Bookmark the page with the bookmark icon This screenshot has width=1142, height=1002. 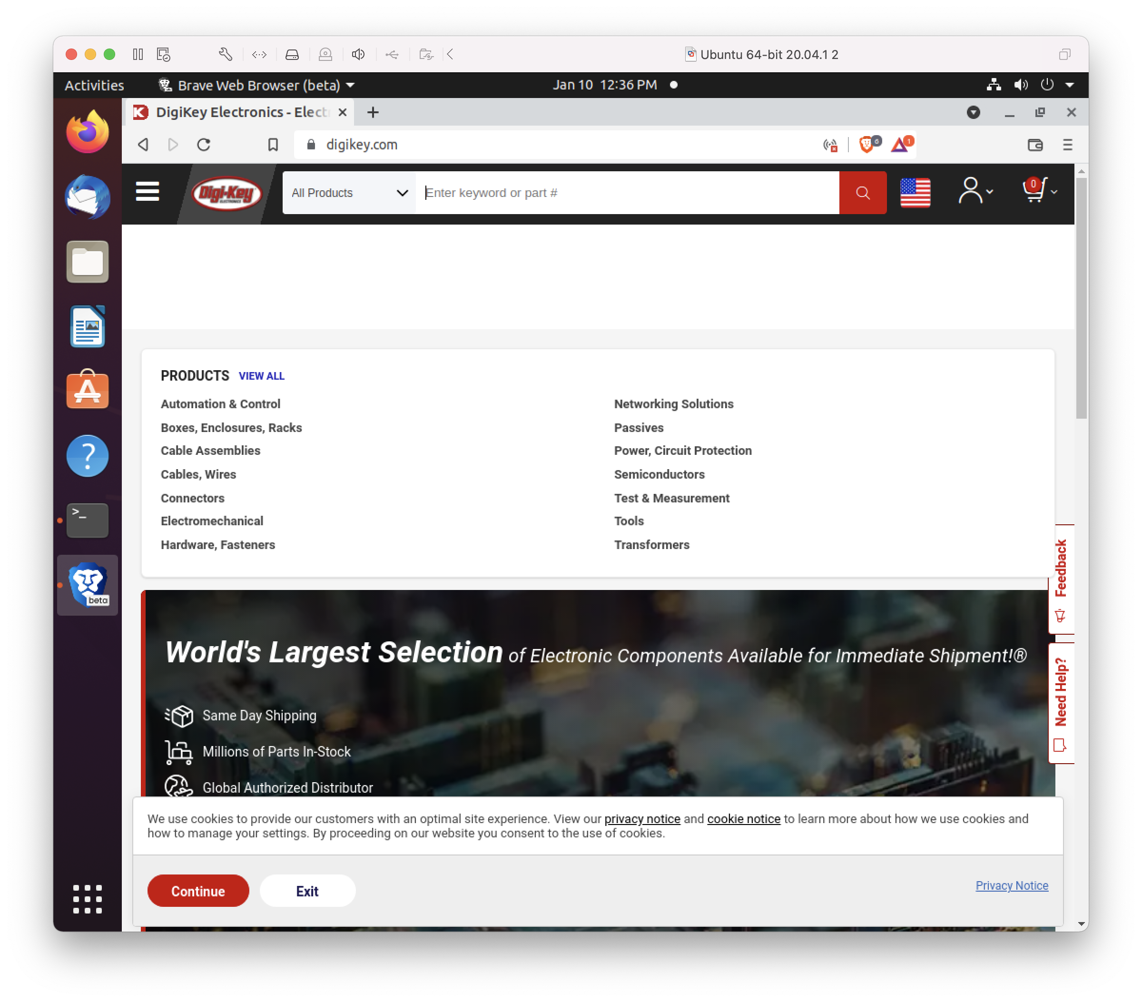tap(273, 144)
